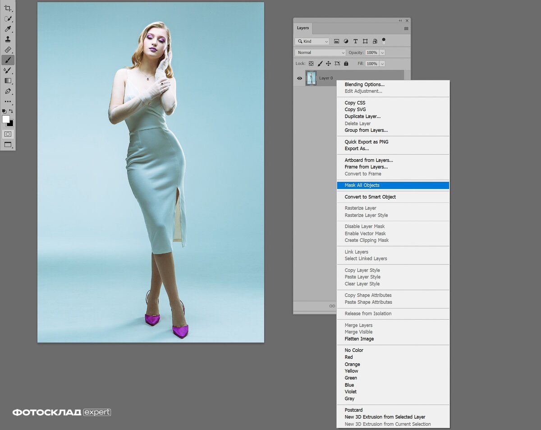Viewport: 541px width, 430px height.
Task: Set layer color label to Yellow
Action: 352,371
